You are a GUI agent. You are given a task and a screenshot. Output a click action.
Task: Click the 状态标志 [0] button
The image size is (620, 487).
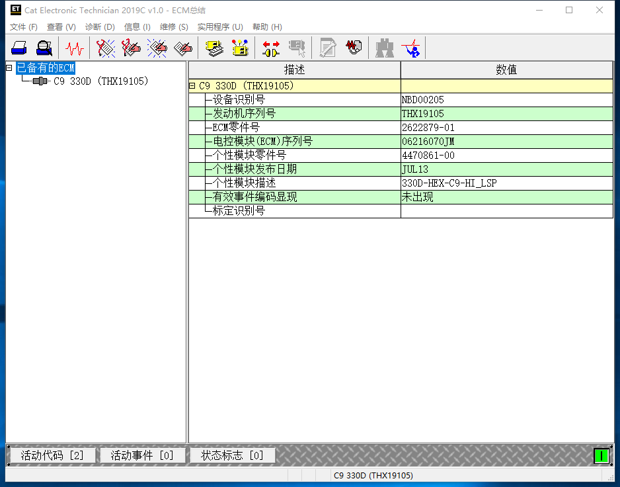233,456
